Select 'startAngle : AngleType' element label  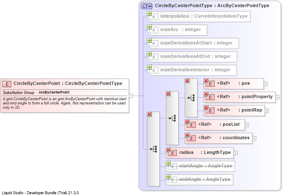pyautogui.click(x=205, y=166)
